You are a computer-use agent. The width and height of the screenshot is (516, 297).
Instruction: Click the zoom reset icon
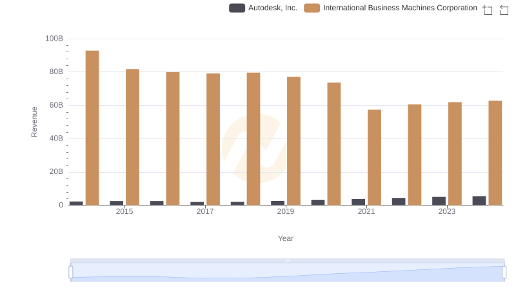(504, 10)
